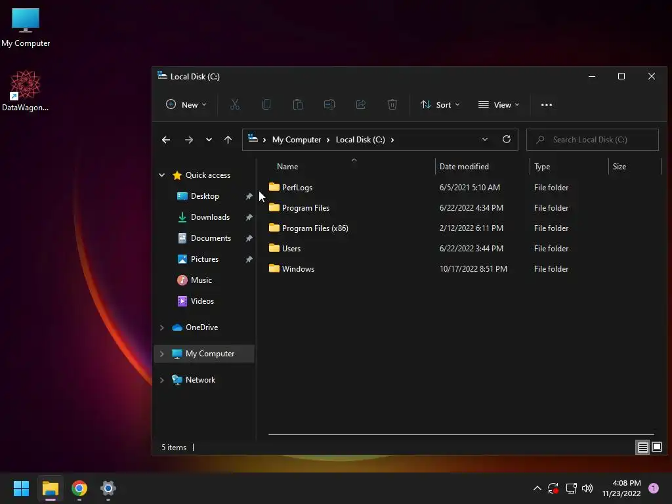
Task: Open clock and date in taskbar
Action: [x=621, y=488]
